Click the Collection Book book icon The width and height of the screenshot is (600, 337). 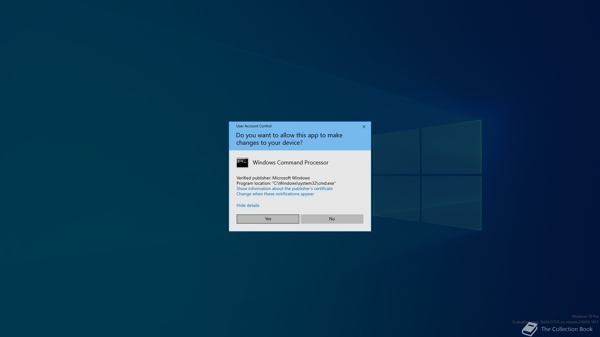(529, 330)
